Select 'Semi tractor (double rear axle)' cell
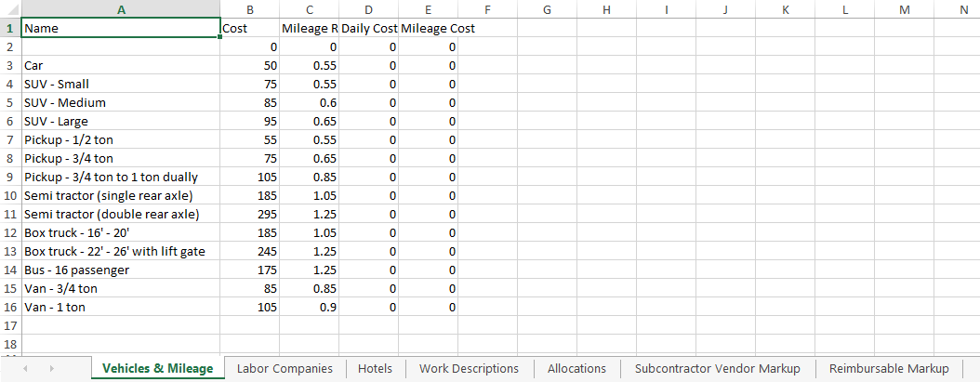The height and width of the screenshot is (382, 980). point(121,215)
